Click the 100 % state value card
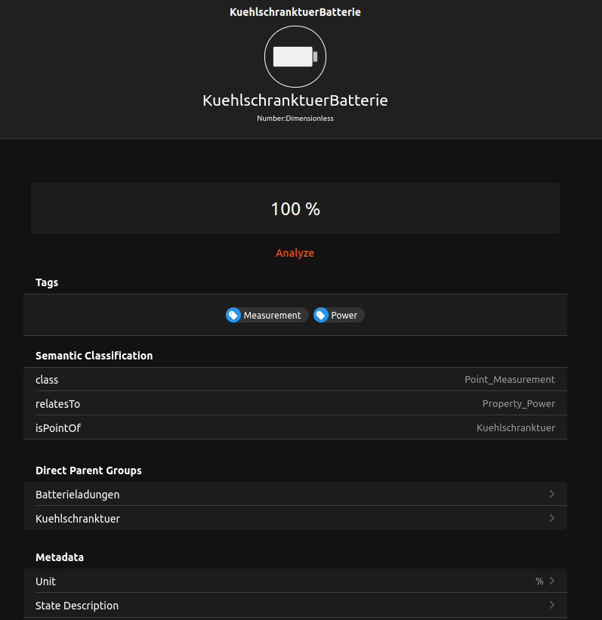The height and width of the screenshot is (620, 602). [x=295, y=208]
